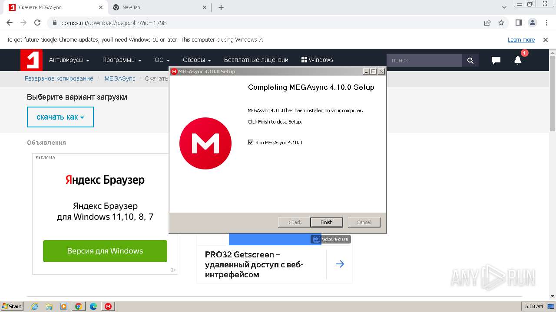The image size is (556, 312).
Task: Open PRO32 Getscreen ad headline
Action: 254,264
